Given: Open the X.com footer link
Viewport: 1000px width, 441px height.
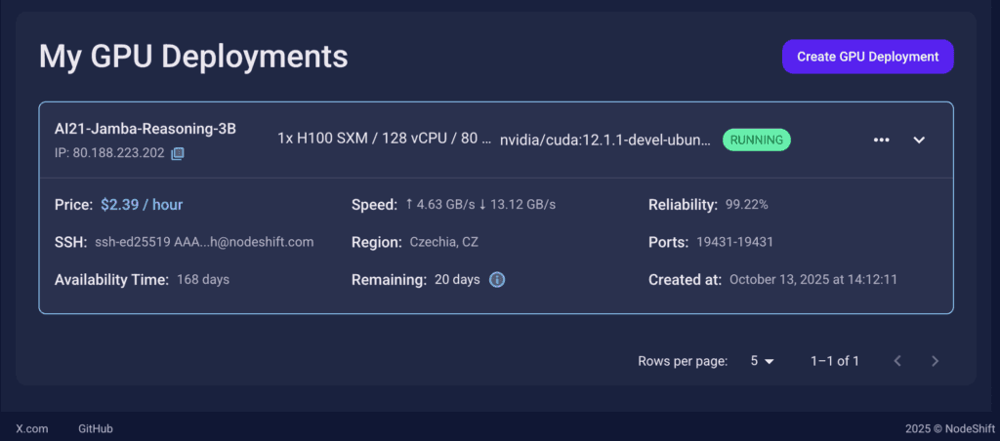Looking at the screenshot, I should pyautogui.click(x=32, y=428).
